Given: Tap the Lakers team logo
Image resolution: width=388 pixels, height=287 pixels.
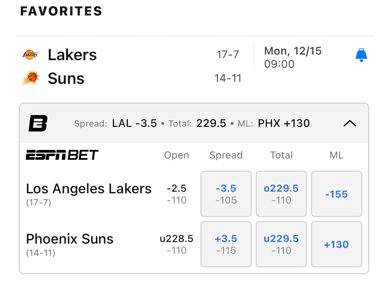Looking at the screenshot, I should pyautogui.click(x=30, y=55).
